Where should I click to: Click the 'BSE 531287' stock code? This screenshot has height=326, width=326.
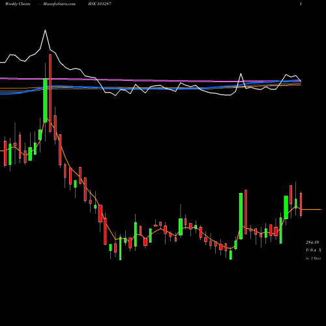[x=100, y=4]
